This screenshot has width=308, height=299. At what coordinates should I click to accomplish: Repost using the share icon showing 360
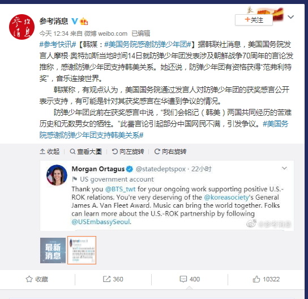[113, 279]
